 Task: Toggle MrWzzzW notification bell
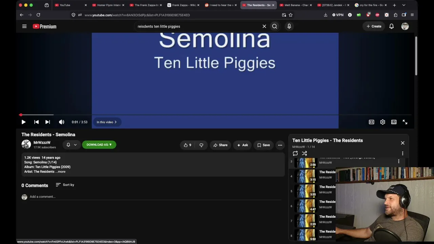tap(68, 145)
